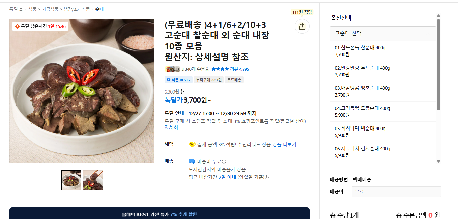Viewport: 458px width, 219px height.
Task: Click the info icon beside 6,300원 price
Action: point(182,92)
